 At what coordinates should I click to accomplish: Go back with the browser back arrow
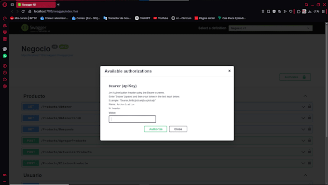[12, 11]
